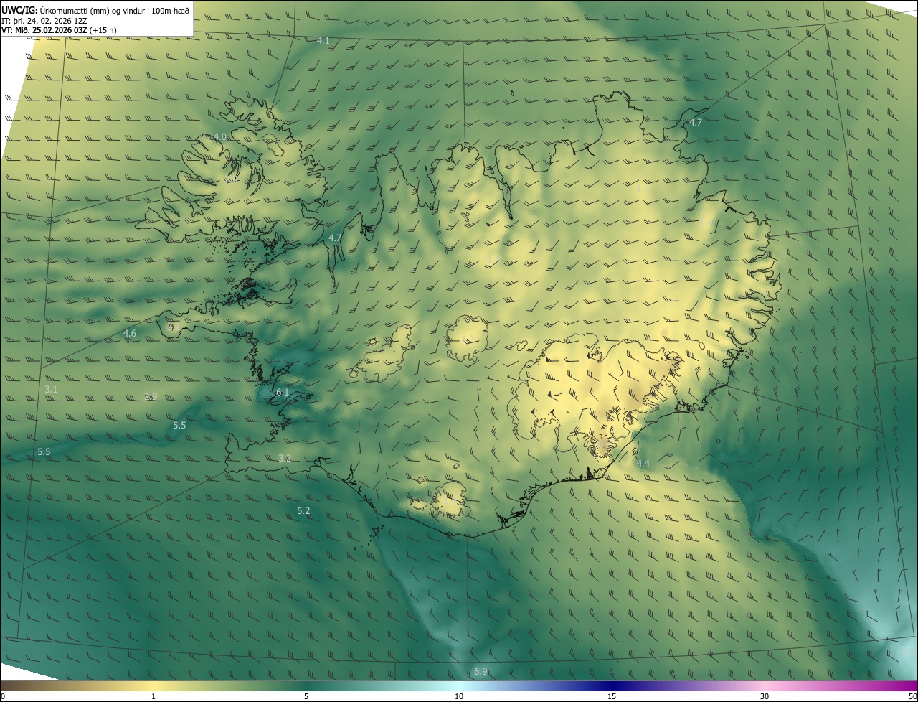Click the 3.1 value label over the sea

(51, 389)
